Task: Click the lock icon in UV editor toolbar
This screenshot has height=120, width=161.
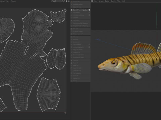Action: pyautogui.click(x=64, y=1)
